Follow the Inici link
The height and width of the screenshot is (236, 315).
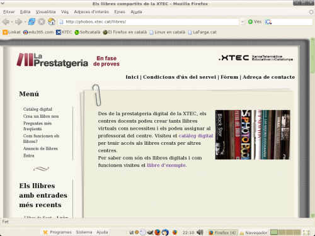[132, 77]
